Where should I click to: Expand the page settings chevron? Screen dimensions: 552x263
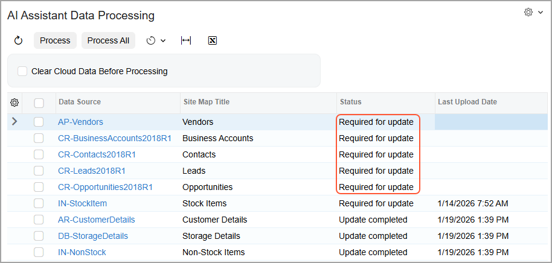click(541, 13)
